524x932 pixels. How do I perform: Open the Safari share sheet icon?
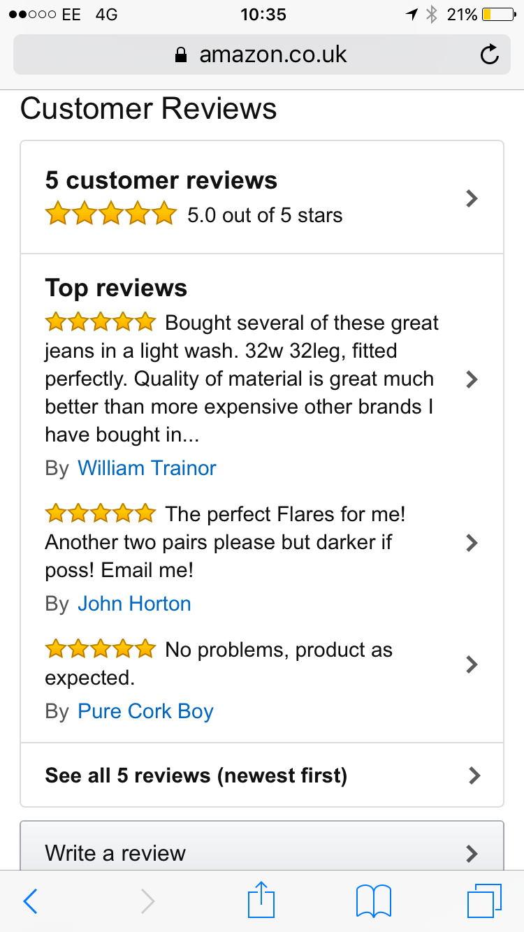[x=261, y=900]
